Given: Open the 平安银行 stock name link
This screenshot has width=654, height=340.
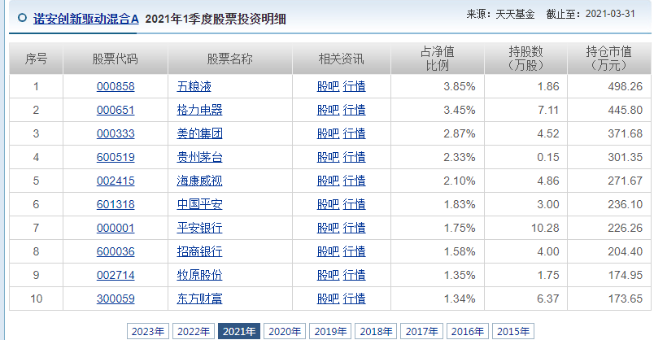Looking at the screenshot, I should click(199, 228).
